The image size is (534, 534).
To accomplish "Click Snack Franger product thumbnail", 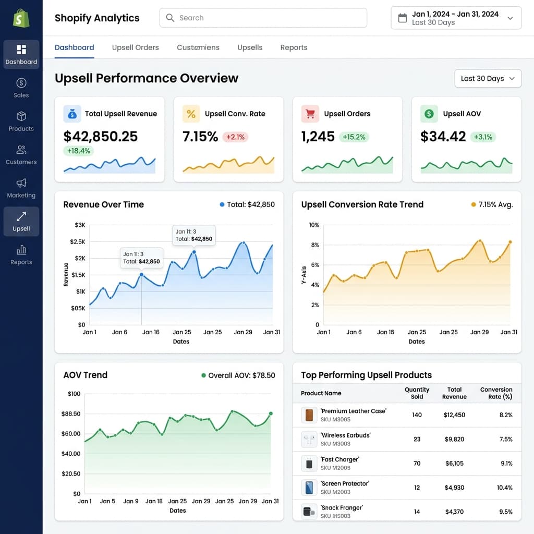I will coord(309,512).
